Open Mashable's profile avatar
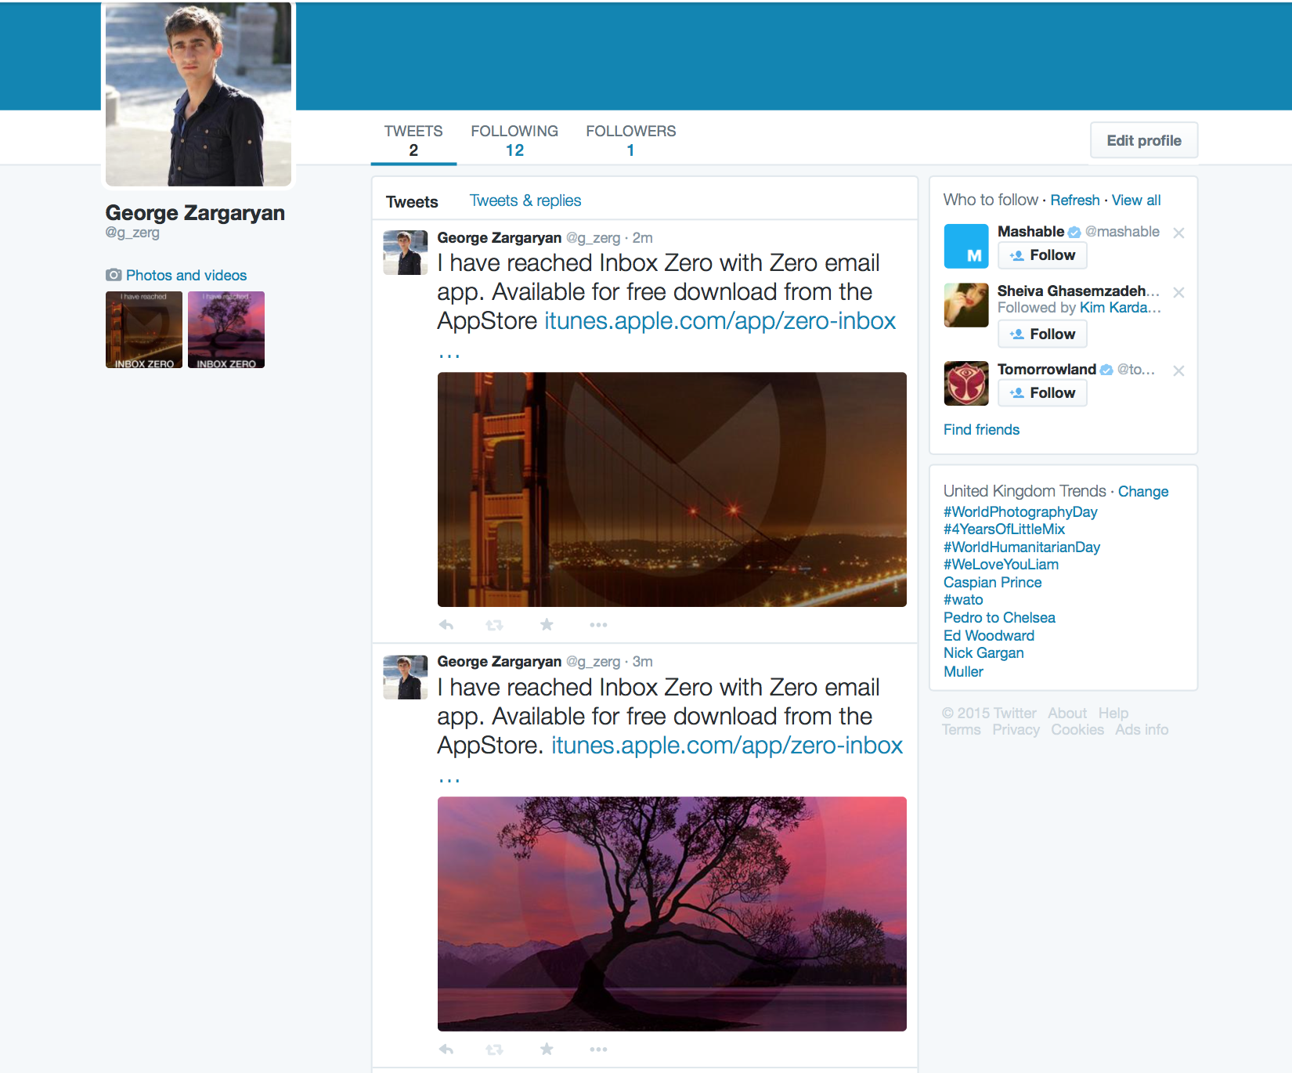 [x=966, y=246]
